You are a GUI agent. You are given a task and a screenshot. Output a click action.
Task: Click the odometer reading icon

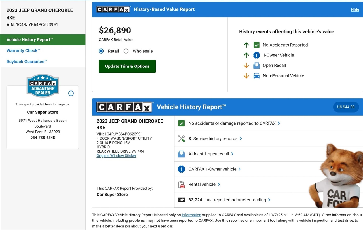181,200
